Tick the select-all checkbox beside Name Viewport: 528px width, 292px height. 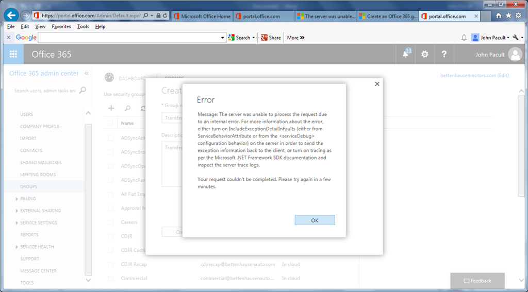pyautogui.click(x=110, y=123)
